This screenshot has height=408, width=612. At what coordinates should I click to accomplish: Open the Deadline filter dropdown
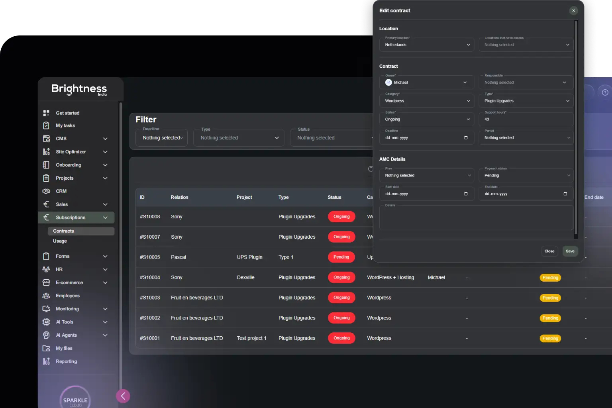pyautogui.click(x=161, y=137)
